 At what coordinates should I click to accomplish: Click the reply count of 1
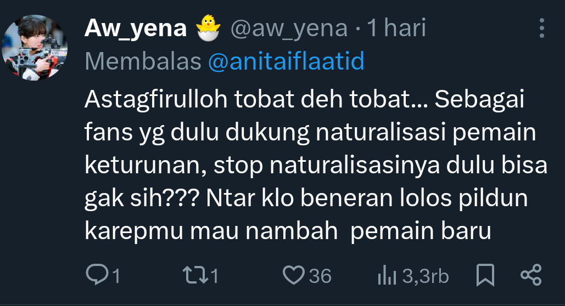116,276
